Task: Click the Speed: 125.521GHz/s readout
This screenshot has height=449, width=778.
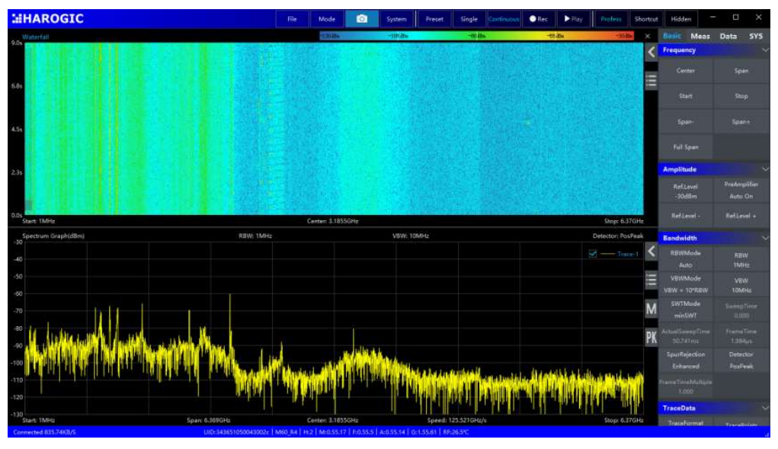Action: click(456, 420)
